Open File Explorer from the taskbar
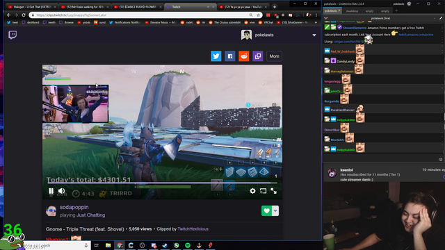445x250 pixels. click(108, 245)
